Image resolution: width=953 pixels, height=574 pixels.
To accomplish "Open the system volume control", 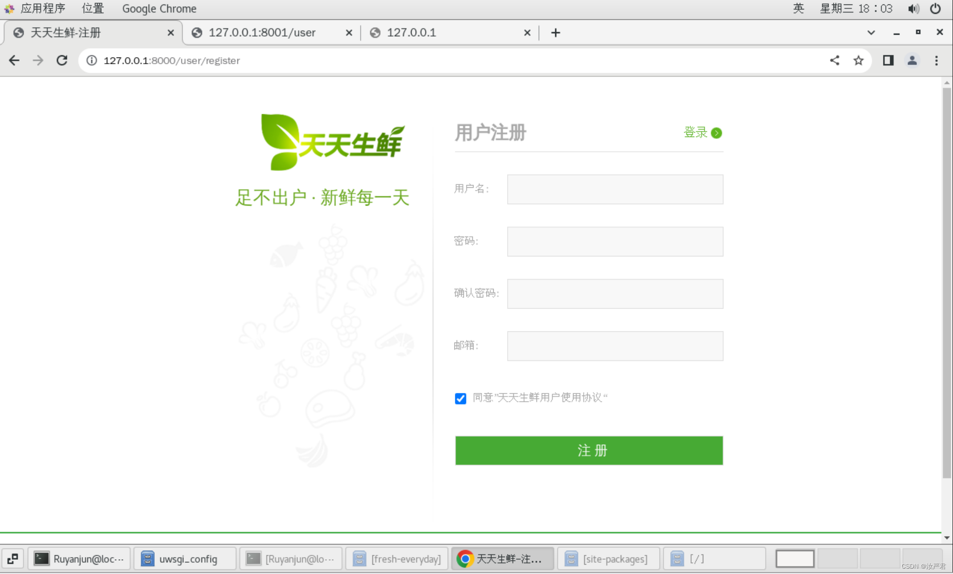I will pos(913,8).
